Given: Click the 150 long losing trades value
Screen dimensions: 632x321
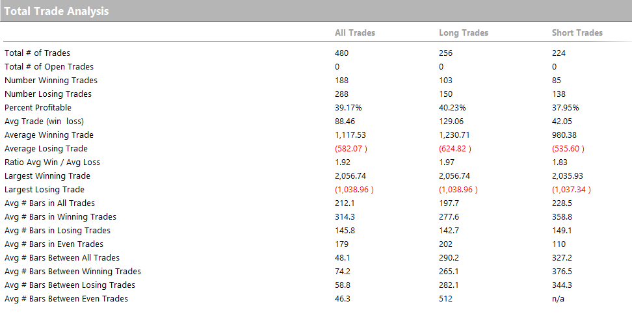Looking at the screenshot, I should (446, 94).
